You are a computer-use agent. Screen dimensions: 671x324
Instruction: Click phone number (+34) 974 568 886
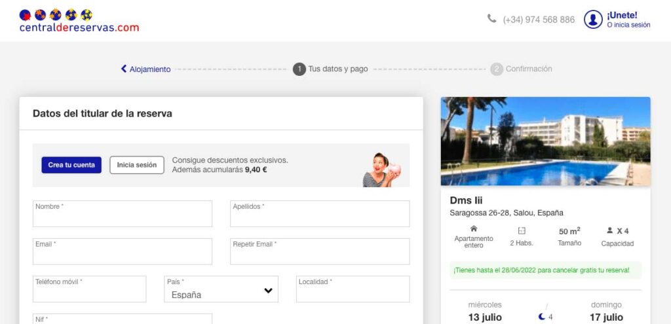point(539,20)
